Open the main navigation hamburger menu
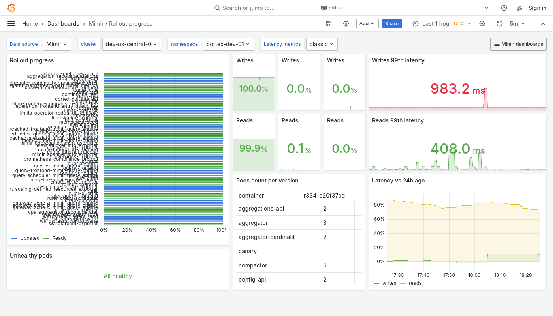This screenshot has height=316, width=553. pos(11,24)
